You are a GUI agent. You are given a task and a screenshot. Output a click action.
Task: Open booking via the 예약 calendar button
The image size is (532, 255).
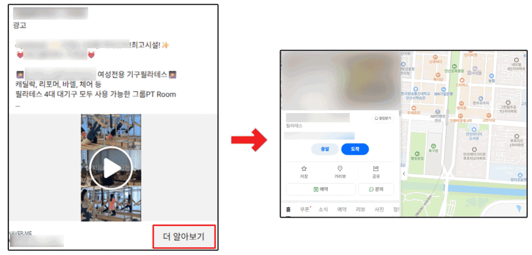pyautogui.click(x=321, y=189)
